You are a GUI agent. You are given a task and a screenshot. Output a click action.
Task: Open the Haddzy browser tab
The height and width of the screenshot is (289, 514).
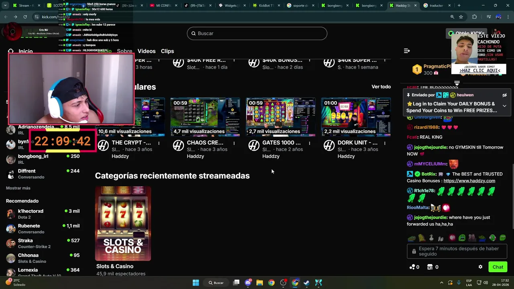point(400,6)
